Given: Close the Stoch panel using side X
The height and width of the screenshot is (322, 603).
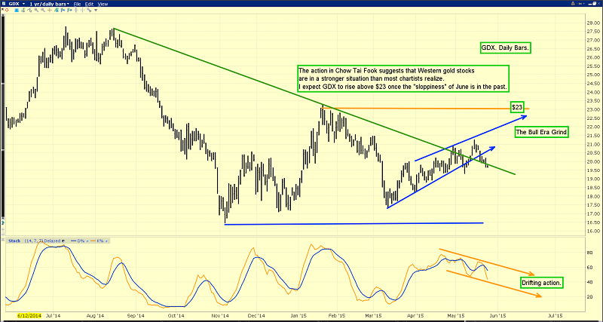Looking at the screenshot, I should 3,240.
